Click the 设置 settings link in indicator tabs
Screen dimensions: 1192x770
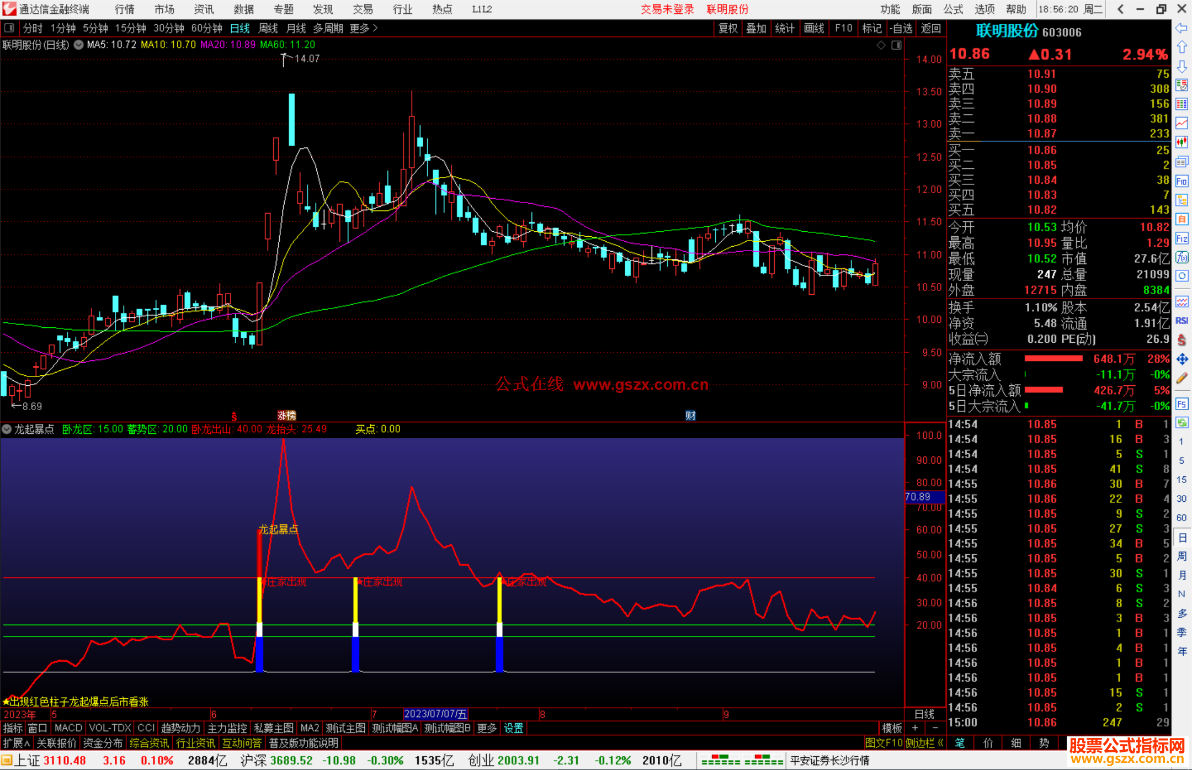513,728
